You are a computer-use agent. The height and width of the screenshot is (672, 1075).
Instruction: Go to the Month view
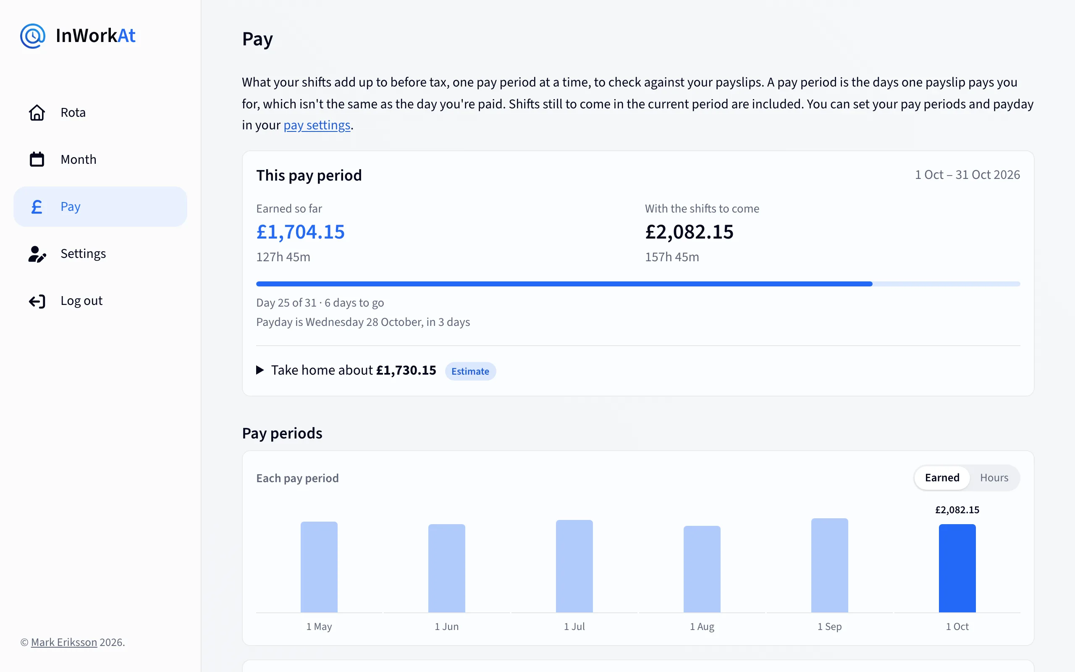[100, 160]
